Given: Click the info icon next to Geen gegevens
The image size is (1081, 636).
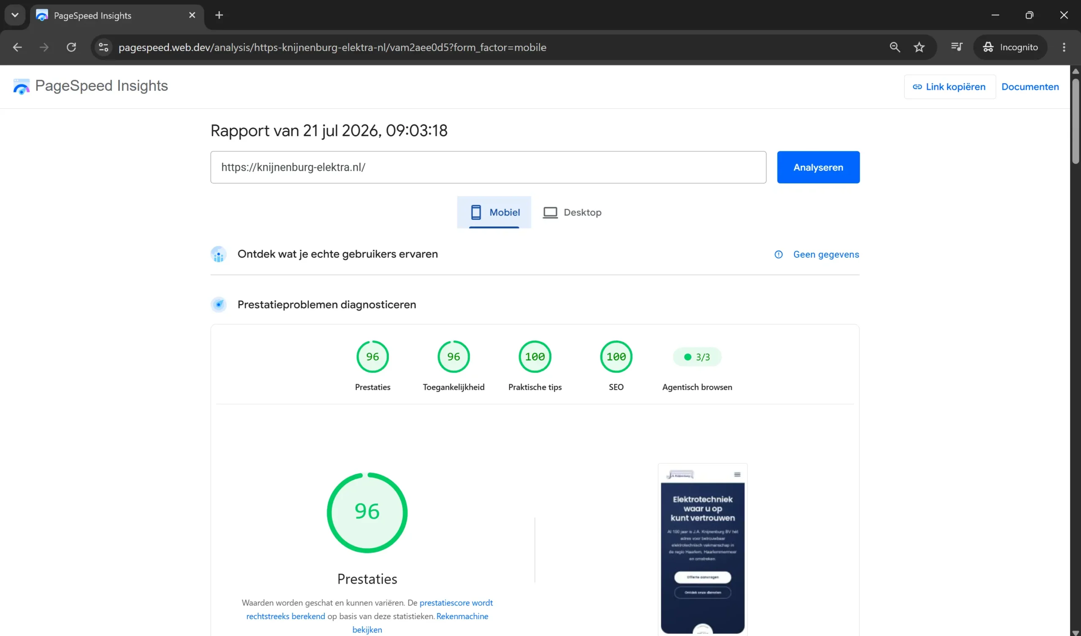Looking at the screenshot, I should [x=779, y=255].
